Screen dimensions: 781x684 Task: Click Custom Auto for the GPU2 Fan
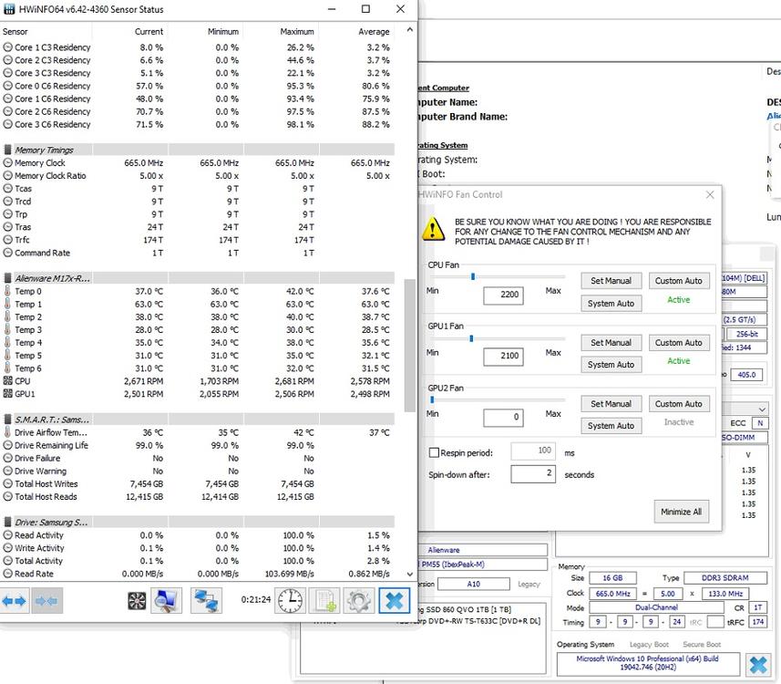point(679,404)
